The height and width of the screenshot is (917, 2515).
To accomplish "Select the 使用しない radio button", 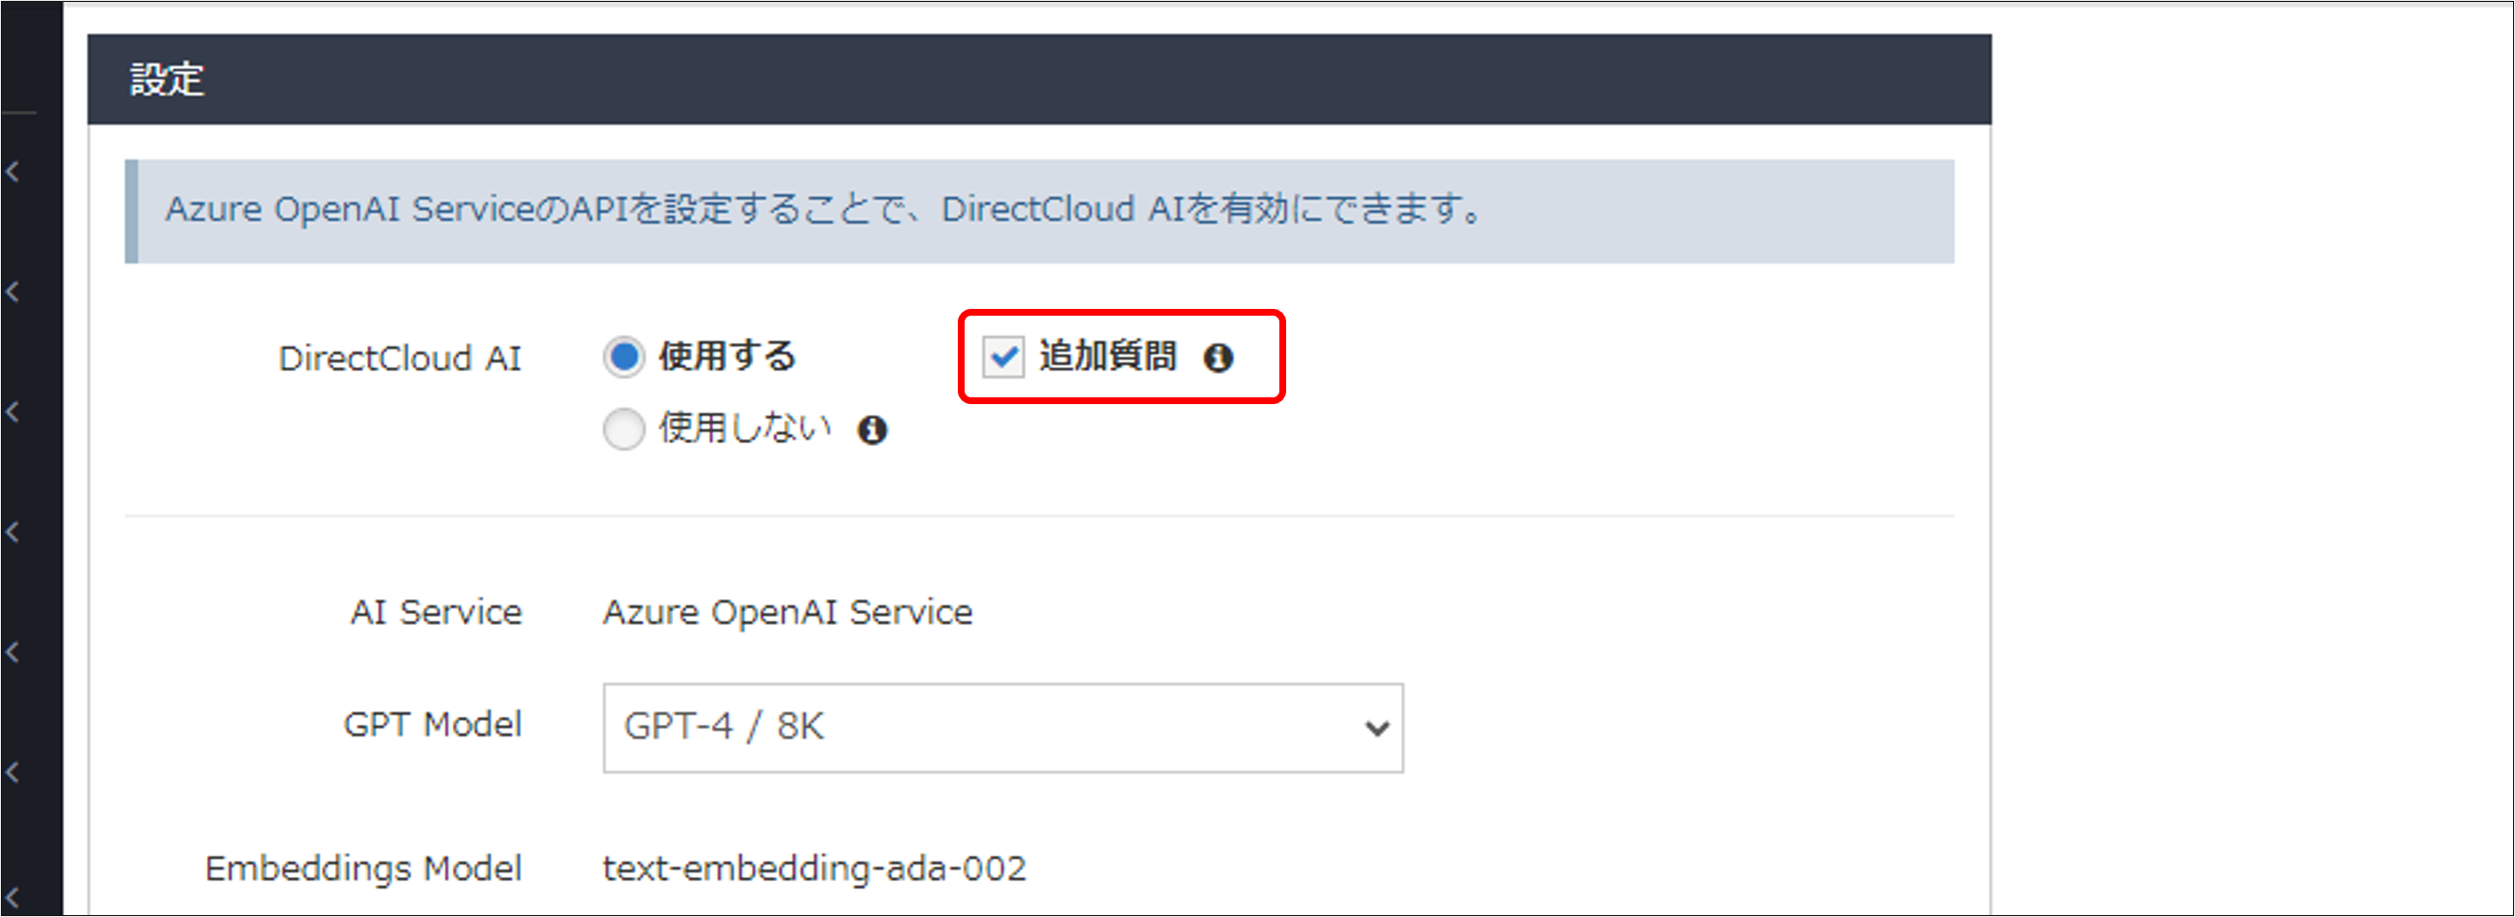I will (x=624, y=428).
